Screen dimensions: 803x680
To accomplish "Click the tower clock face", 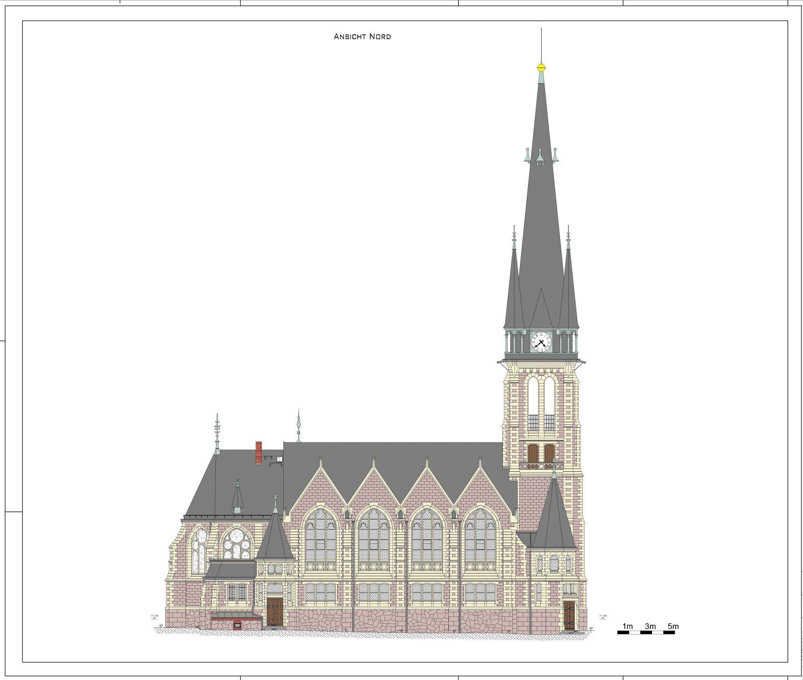I will click(541, 342).
